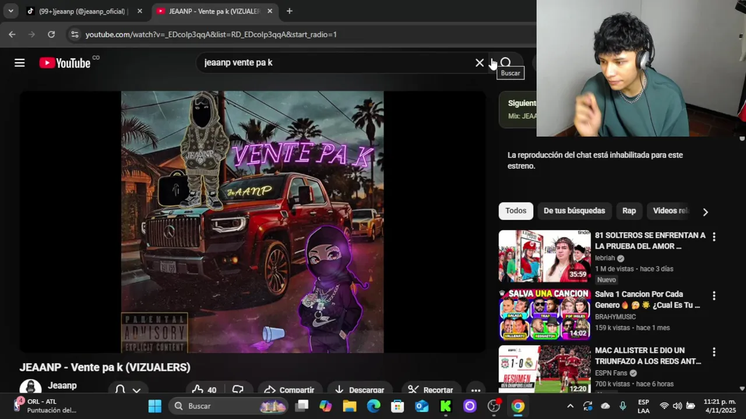
Task: Open Microsoft Edge from the taskbar
Action: (x=374, y=406)
